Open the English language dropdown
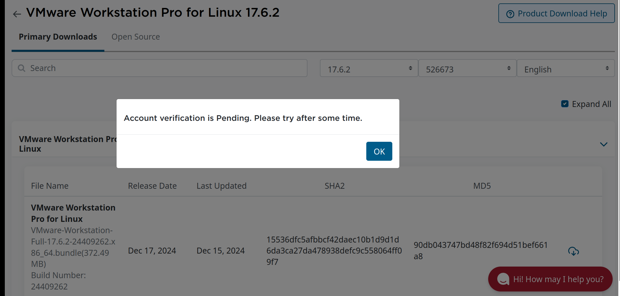 click(566, 68)
